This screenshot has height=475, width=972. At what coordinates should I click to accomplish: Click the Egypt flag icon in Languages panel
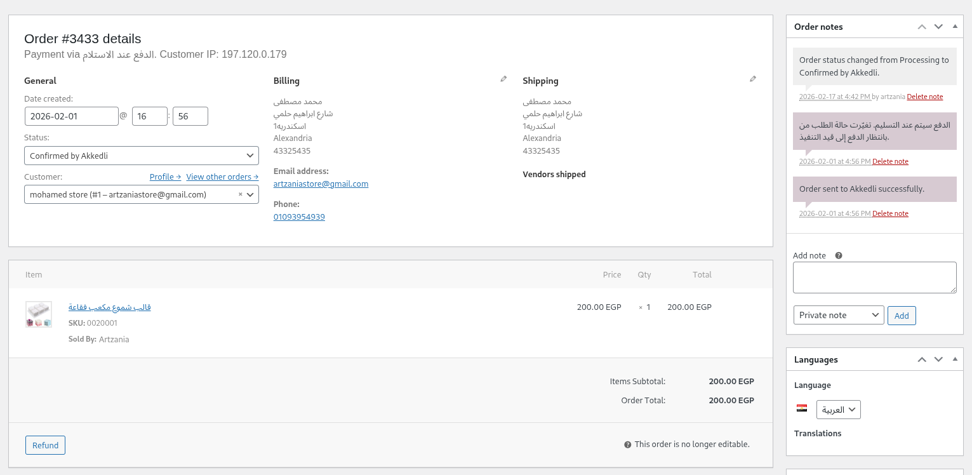(x=802, y=409)
